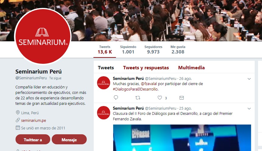The image size is (262, 151).
Task: Click the Lima, Perú location pin icon
Action: (18, 112)
